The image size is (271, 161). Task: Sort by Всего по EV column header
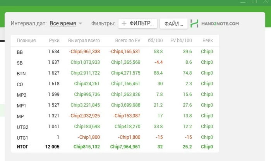pyautogui.click(x=128, y=41)
